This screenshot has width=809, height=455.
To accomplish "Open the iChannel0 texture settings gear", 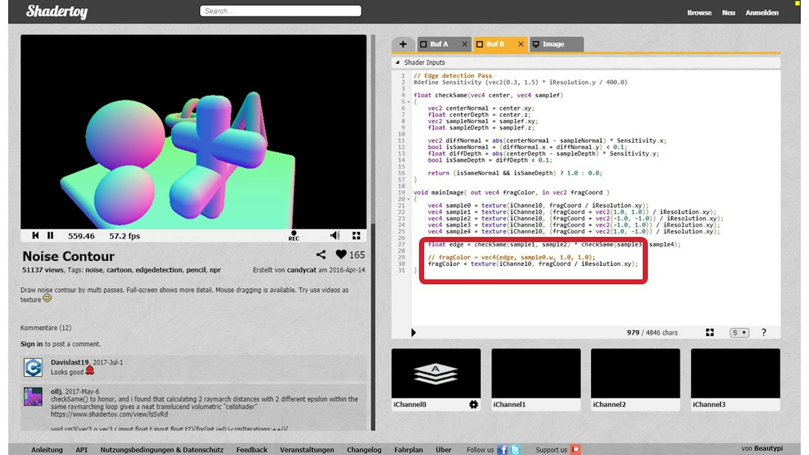I will [x=474, y=404].
